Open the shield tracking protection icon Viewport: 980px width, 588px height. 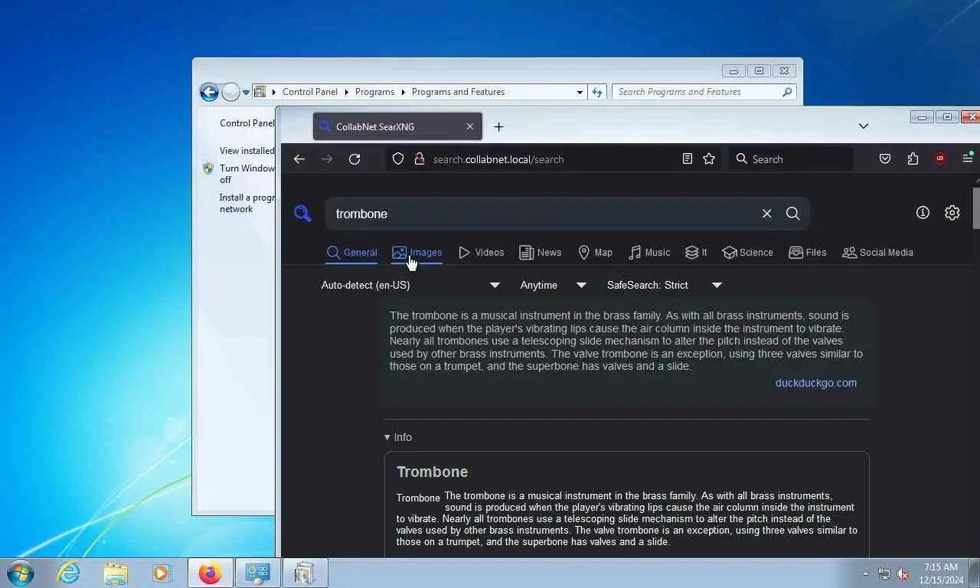398,158
